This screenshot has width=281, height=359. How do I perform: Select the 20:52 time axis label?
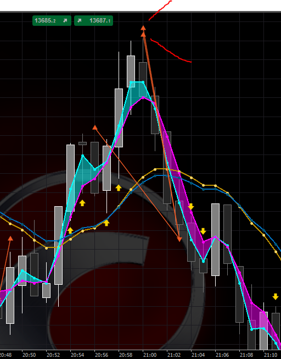click(x=53, y=355)
